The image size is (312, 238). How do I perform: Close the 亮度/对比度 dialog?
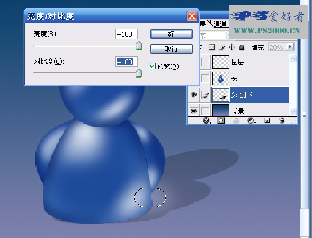coord(192,16)
